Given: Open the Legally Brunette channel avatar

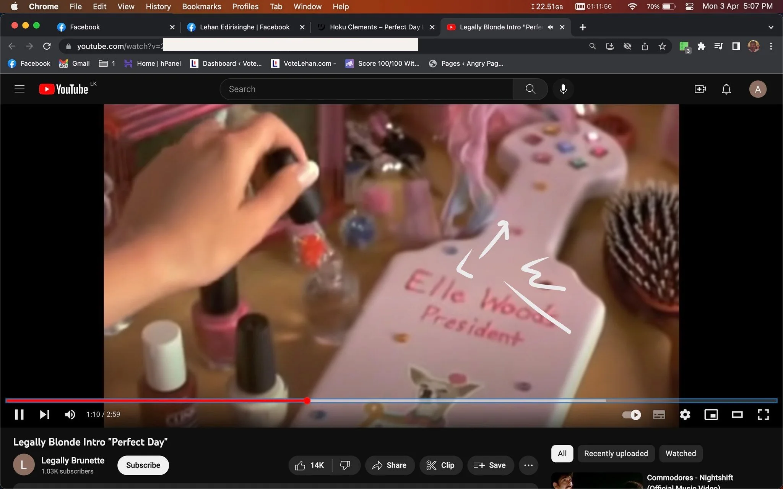Looking at the screenshot, I should point(24,465).
